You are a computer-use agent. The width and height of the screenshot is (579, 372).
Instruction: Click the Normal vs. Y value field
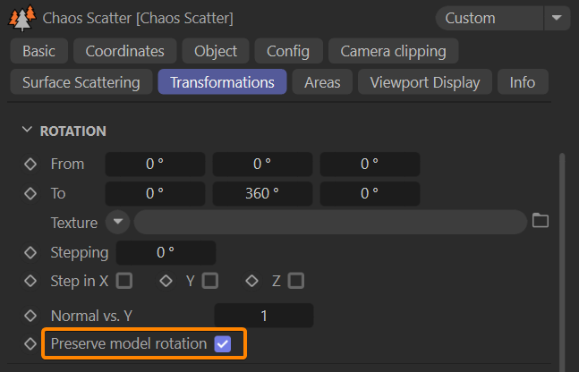pyautogui.click(x=264, y=316)
